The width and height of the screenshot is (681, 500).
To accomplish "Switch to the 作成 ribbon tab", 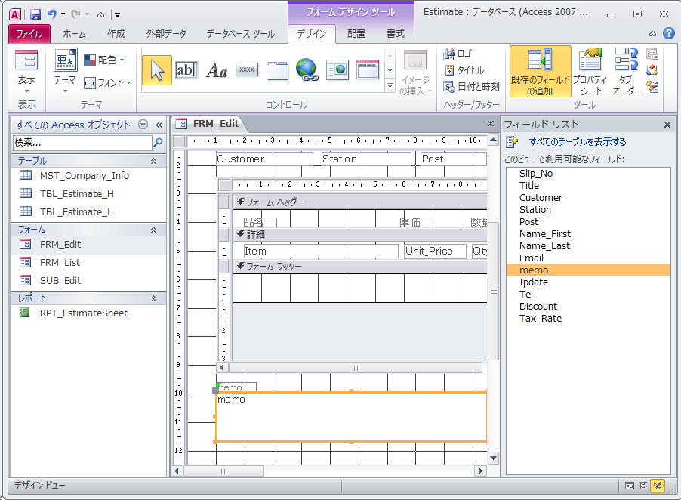I will click(116, 34).
